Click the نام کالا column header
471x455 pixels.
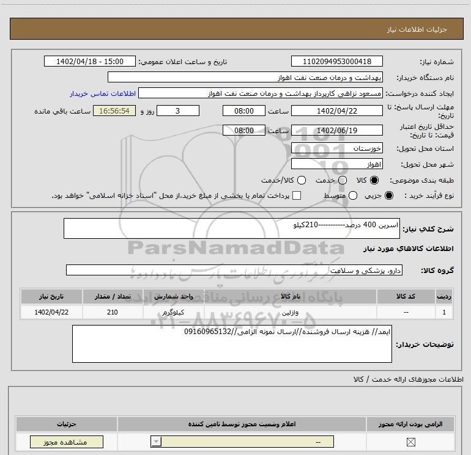coord(290,296)
